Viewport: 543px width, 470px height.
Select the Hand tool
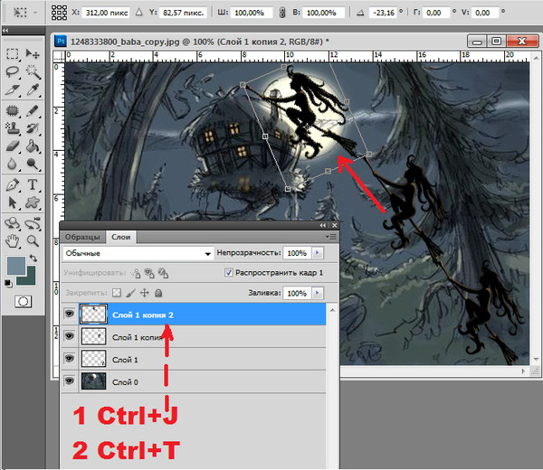[13, 240]
